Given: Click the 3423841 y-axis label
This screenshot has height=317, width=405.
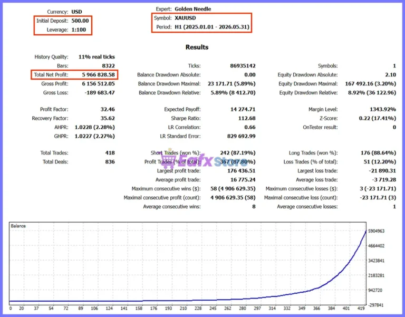Looking at the screenshot, I should tap(376, 261).
